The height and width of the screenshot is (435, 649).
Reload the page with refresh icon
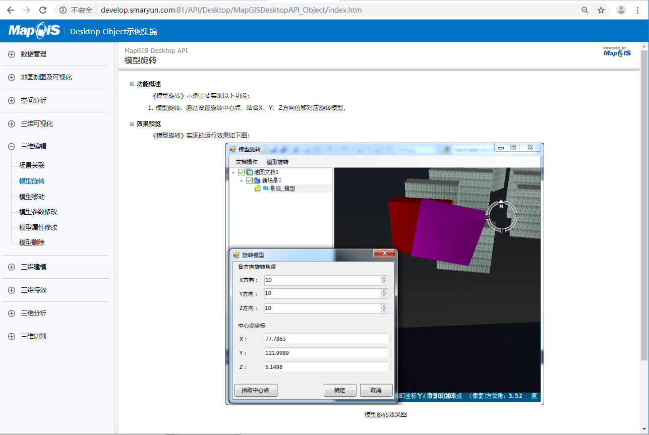click(43, 10)
